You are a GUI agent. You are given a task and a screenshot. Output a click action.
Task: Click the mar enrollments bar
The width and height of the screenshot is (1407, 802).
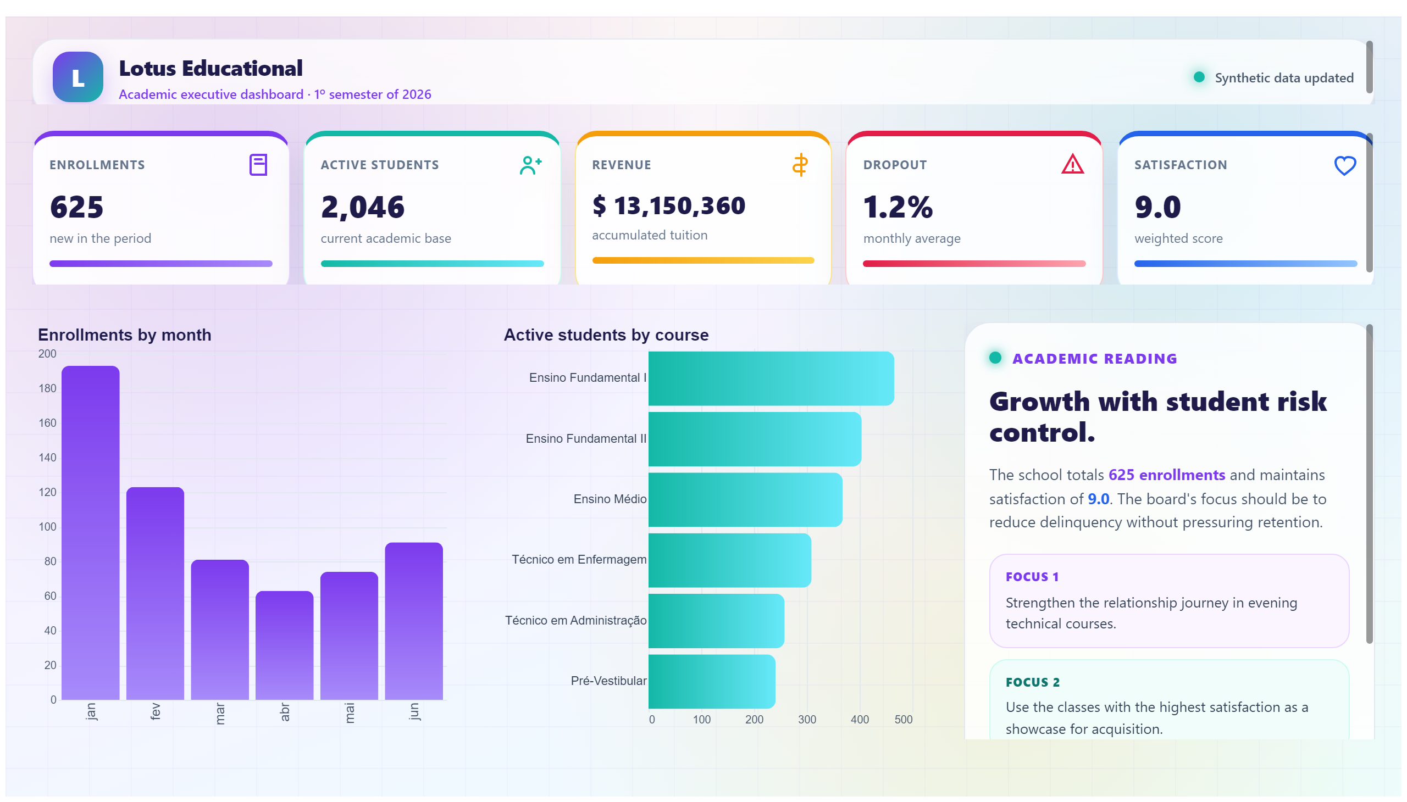[220, 630]
